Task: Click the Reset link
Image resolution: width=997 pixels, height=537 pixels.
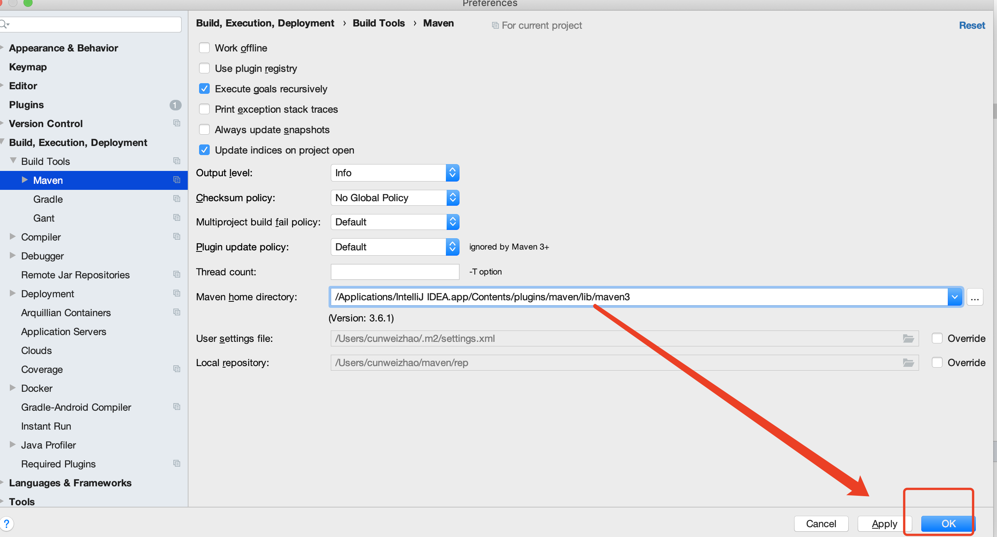Action: coord(972,25)
